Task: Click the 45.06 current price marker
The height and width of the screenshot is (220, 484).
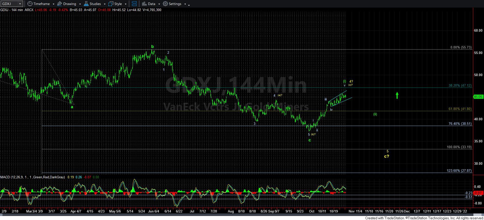Action: [478, 97]
